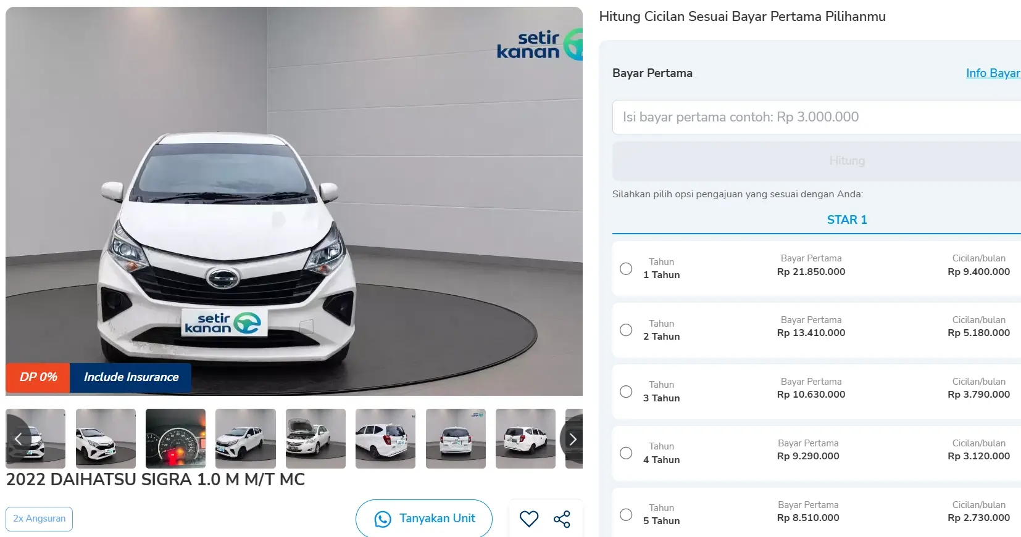Click the next thumbnail arrow

(572, 439)
